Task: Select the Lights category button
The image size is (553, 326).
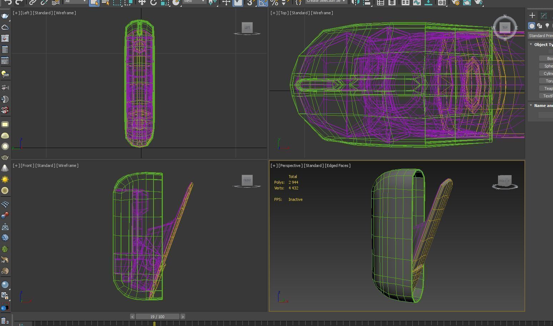Action: point(547,26)
